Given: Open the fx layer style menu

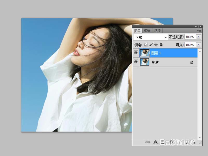Looking at the screenshot, I should pos(155,142).
